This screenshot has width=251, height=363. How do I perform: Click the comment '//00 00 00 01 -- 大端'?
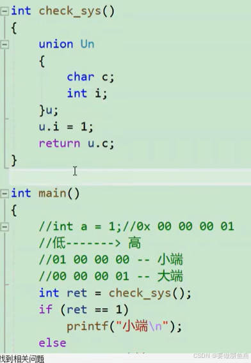pyautogui.click(x=111, y=276)
